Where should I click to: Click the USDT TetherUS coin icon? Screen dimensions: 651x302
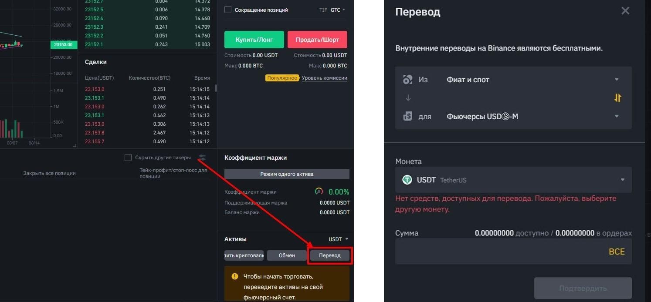(x=407, y=180)
